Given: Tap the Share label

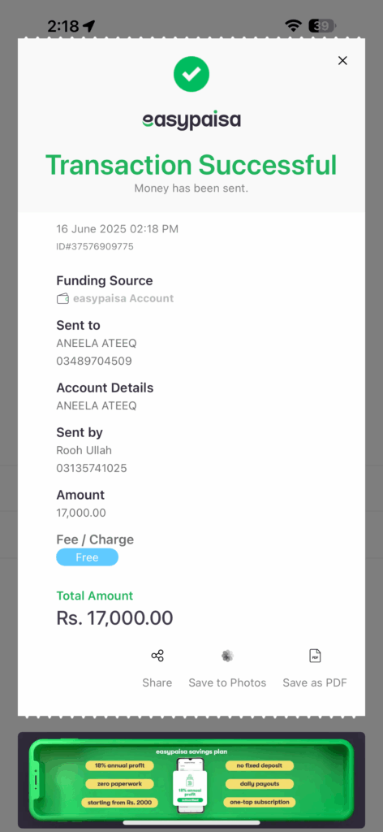Looking at the screenshot, I should [157, 682].
